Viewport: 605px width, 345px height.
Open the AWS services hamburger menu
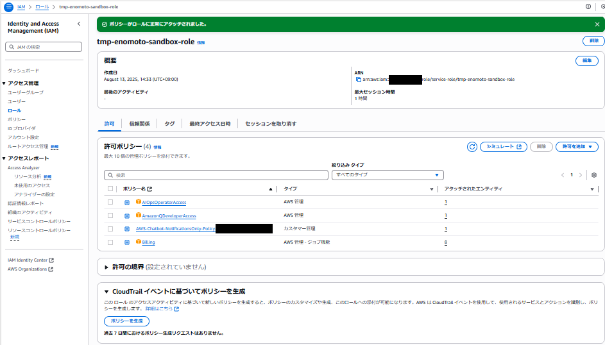coord(8,7)
